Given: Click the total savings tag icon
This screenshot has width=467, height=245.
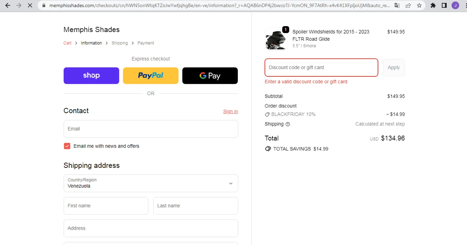Looking at the screenshot, I should tap(268, 149).
